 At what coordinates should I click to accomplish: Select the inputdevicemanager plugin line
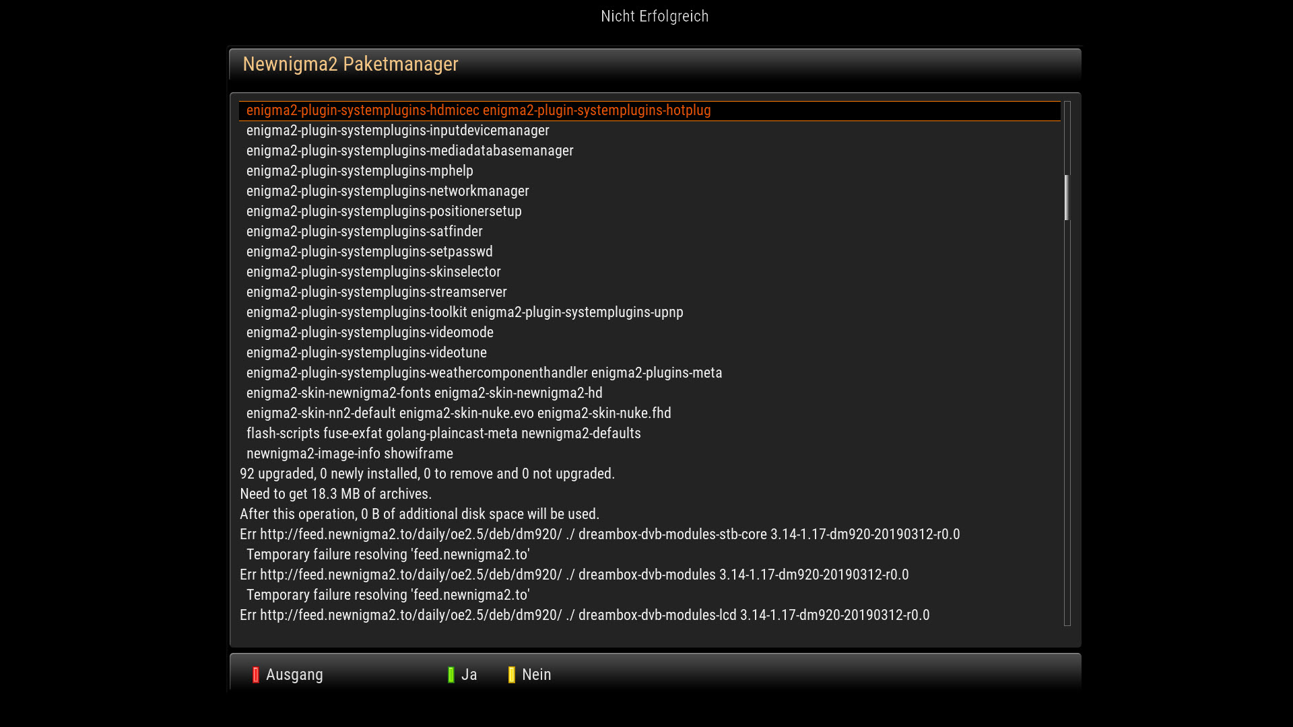[x=397, y=131]
